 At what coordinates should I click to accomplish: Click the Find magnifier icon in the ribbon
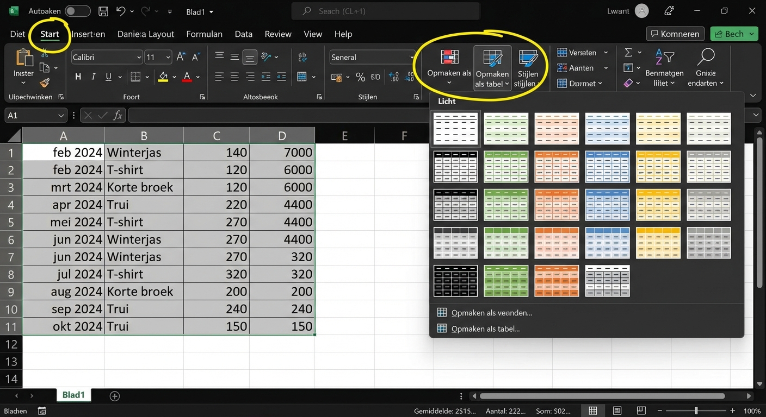706,56
